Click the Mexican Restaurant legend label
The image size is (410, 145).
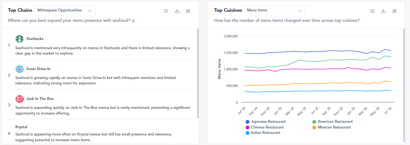click(334, 127)
